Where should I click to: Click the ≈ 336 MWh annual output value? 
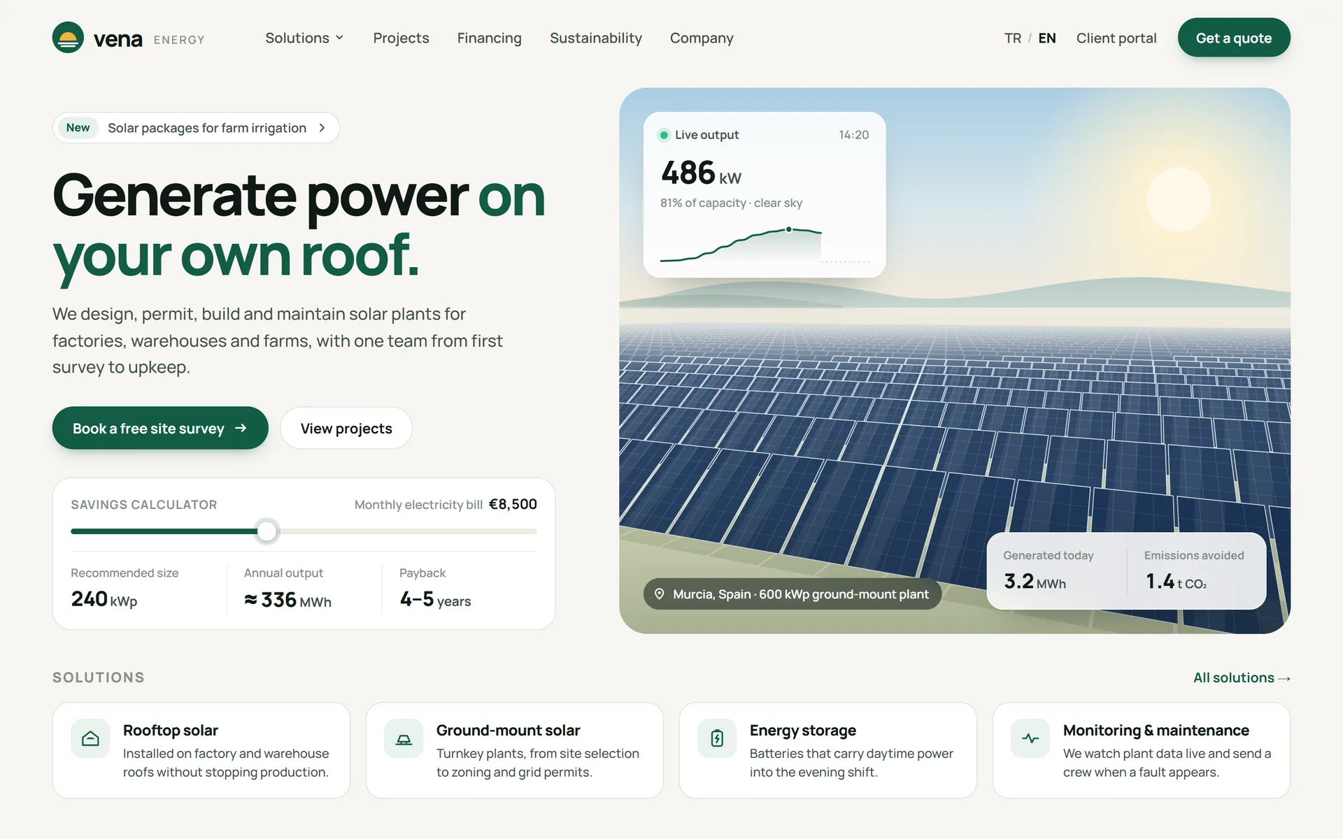coord(287,600)
